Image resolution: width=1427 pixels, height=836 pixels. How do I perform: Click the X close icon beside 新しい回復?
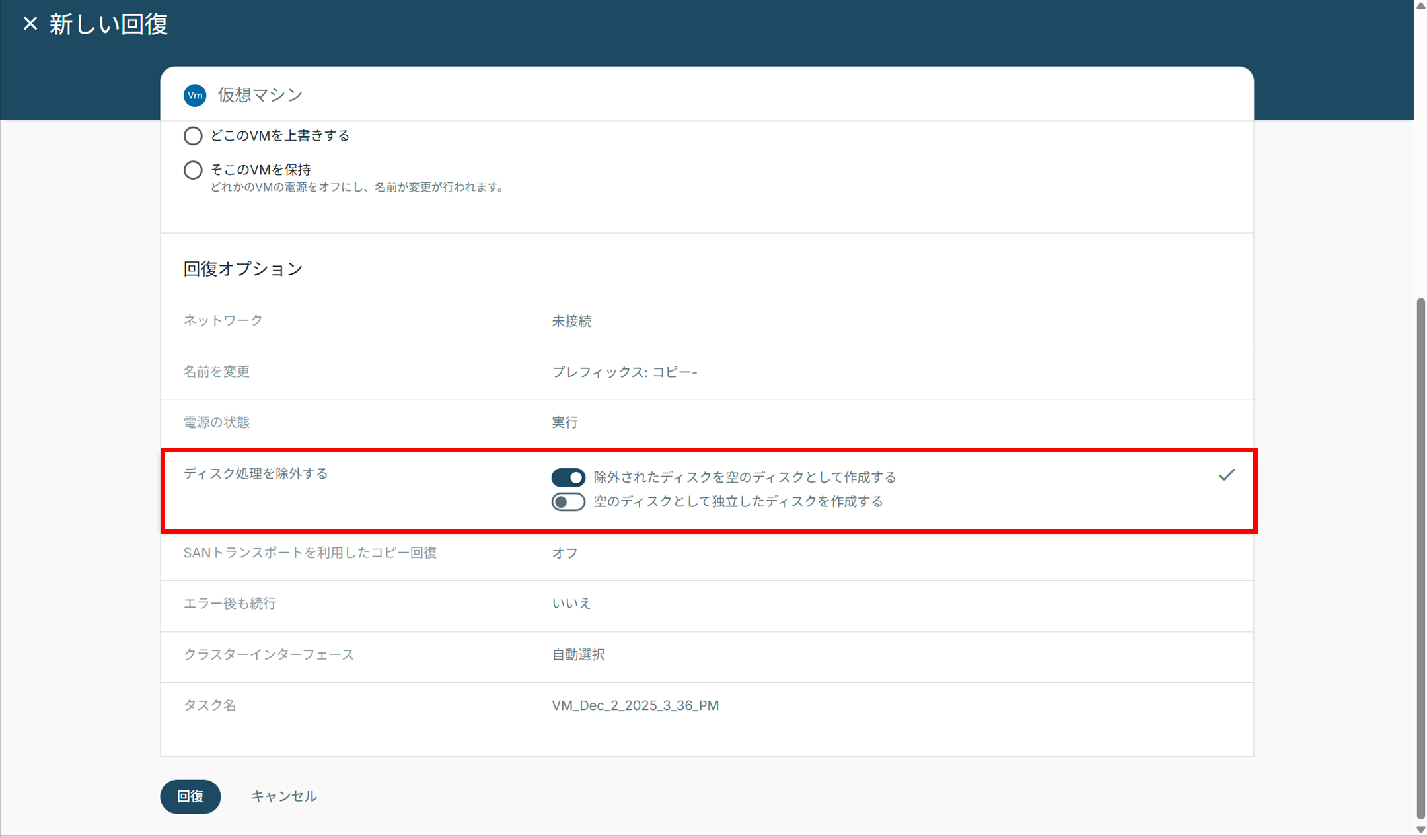[x=30, y=24]
